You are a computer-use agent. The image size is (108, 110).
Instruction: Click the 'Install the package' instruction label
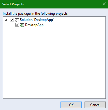[36, 14]
